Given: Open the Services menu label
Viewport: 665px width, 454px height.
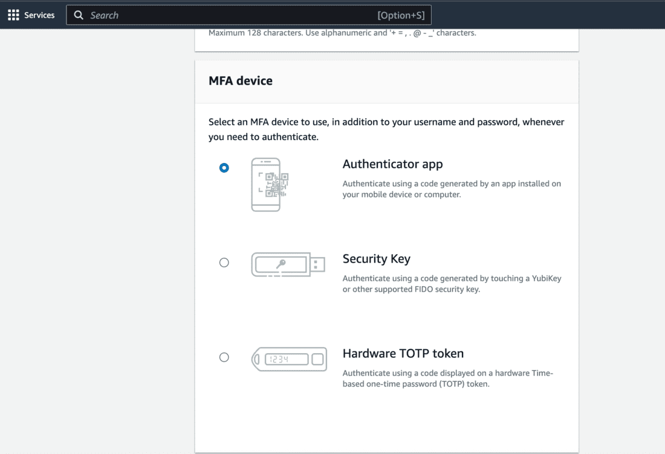Looking at the screenshot, I should click(x=39, y=15).
